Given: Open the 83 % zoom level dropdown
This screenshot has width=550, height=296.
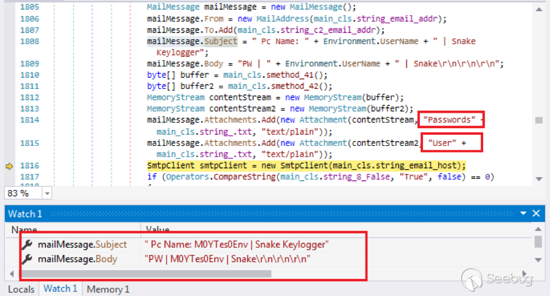Looking at the screenshot, I should [47, 193].
